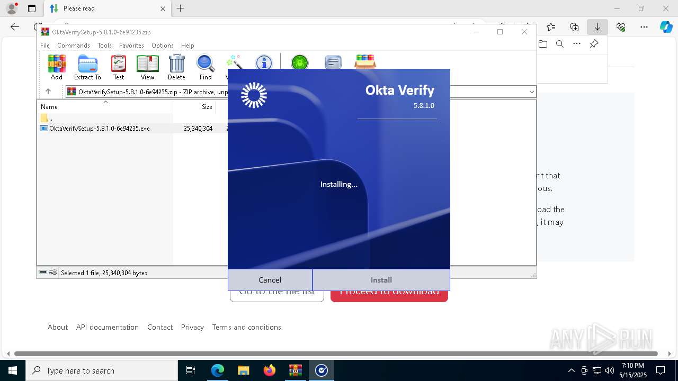Open more options in downloads panel
The image size is (678, 381).
coord(577,44)
